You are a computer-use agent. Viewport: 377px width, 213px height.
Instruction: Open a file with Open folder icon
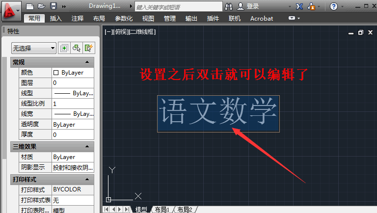coord(42,6)
